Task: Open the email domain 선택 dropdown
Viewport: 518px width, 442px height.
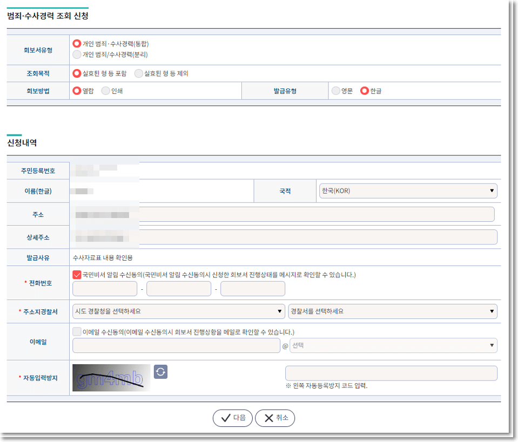Action: (x=393, y=345)
